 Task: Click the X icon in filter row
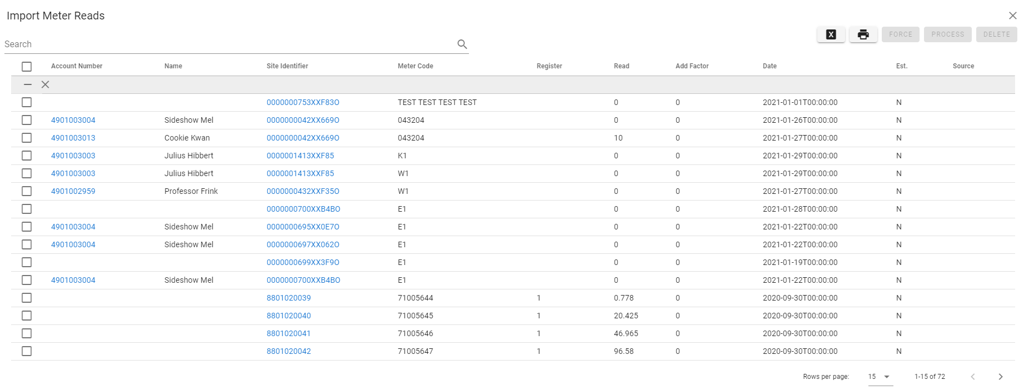click(x=46, y=84)
